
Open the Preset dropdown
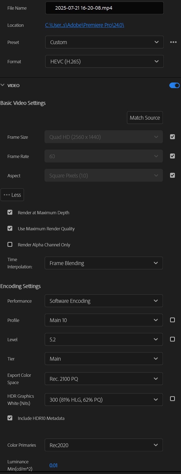click(104, 42)
